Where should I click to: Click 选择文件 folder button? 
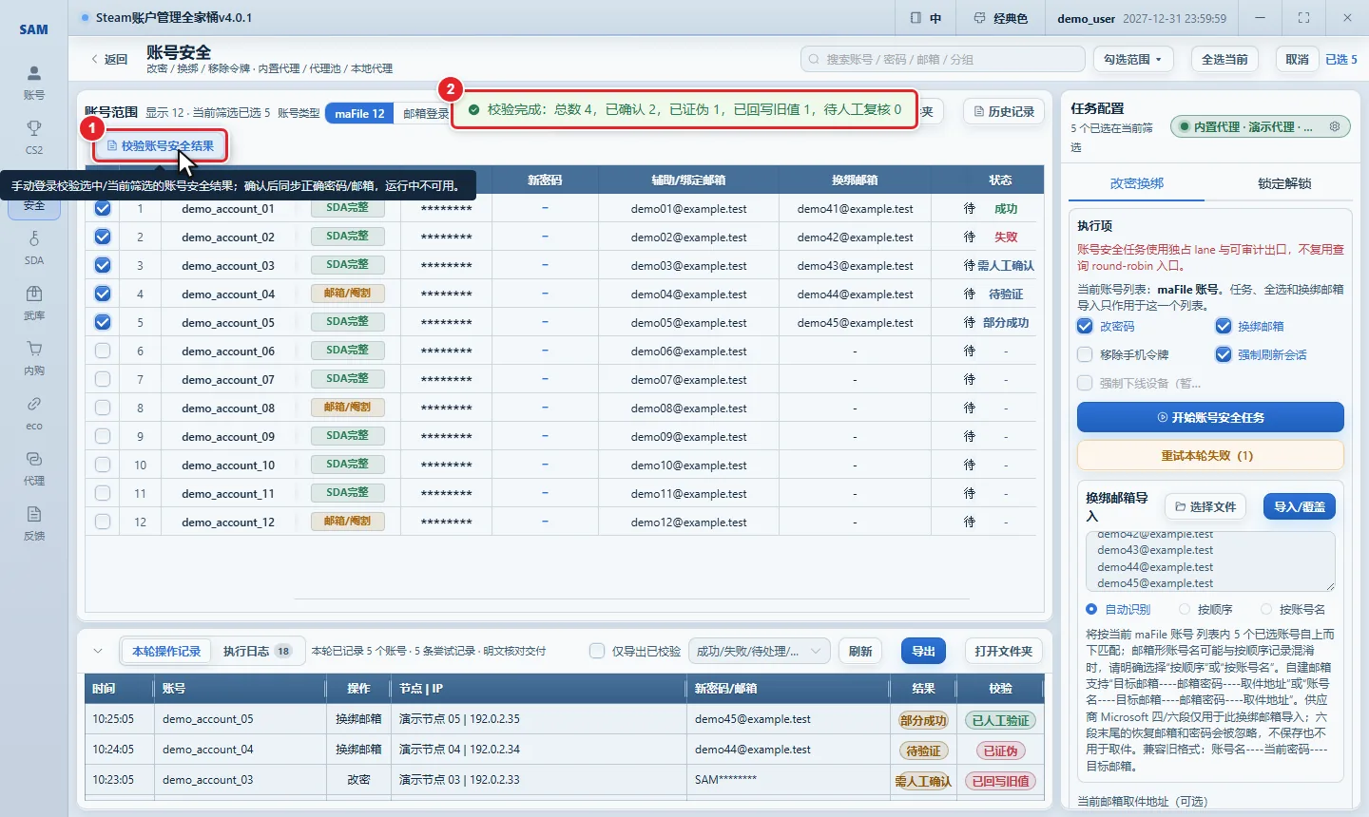(x=1205, y=506)
